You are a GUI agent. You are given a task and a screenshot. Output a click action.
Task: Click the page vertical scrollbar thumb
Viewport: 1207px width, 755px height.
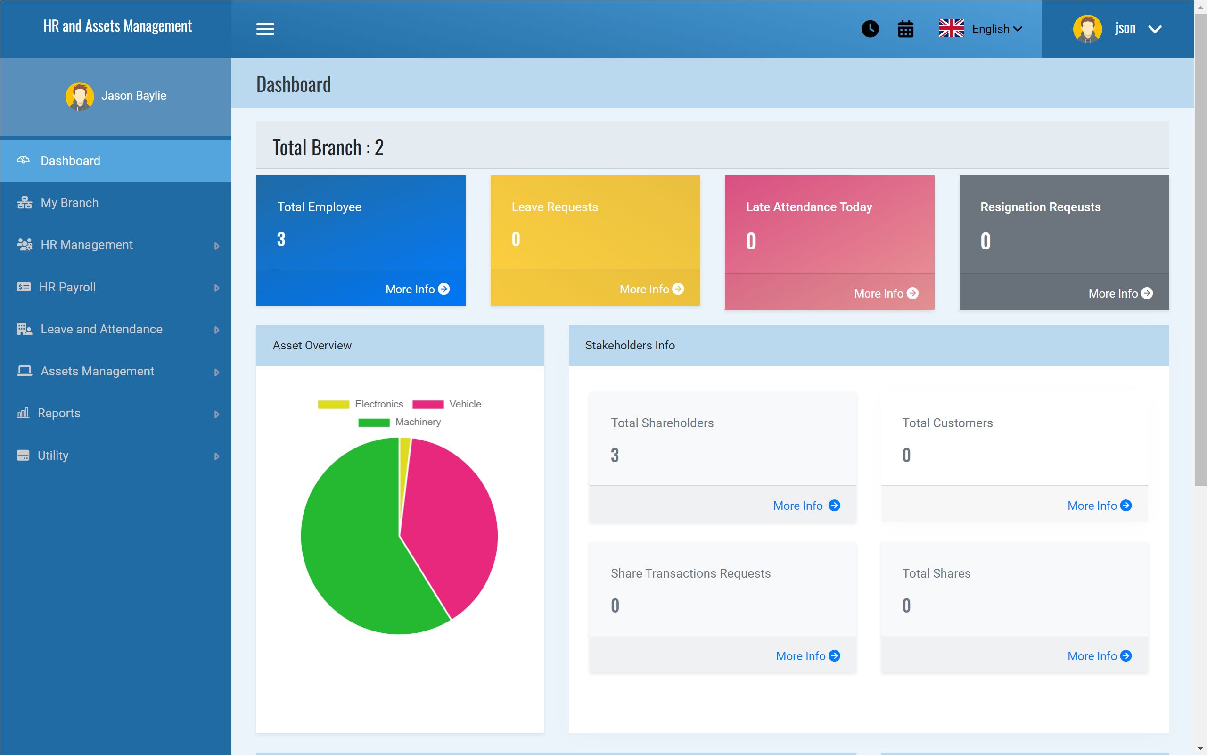[x=1200, y=249]
